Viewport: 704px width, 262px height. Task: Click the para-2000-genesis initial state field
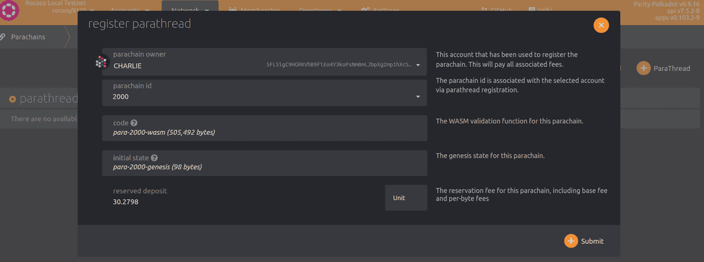[264, 167]
